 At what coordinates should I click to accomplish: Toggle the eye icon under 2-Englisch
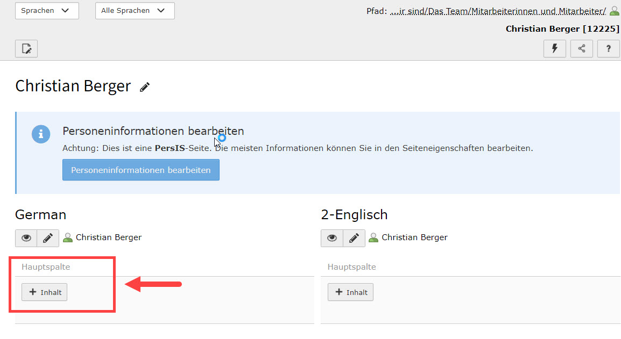tap(332, 238)
